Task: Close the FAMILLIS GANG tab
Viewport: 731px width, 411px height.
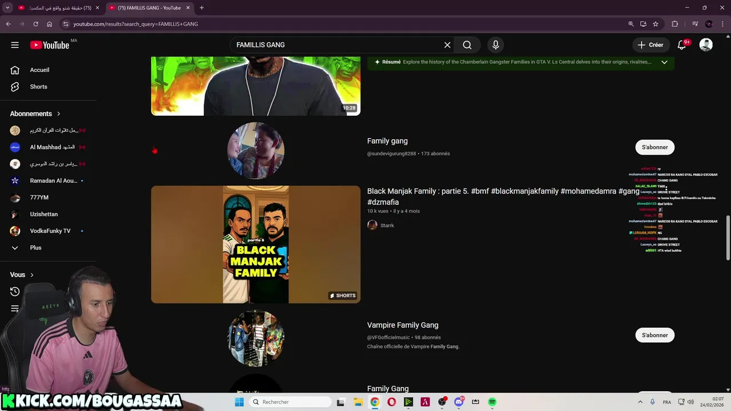Action: click(188, 8)
